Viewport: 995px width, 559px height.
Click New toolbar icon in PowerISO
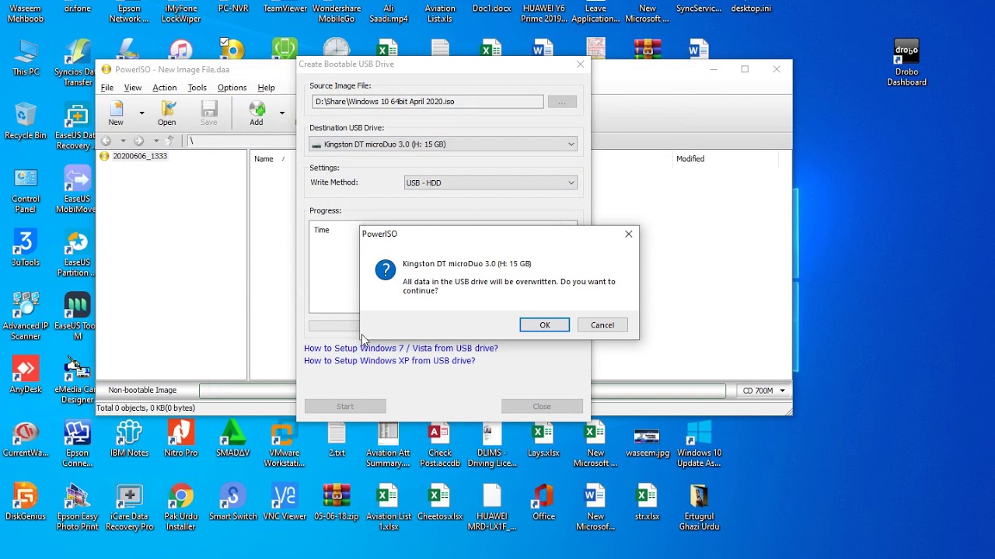116,113
